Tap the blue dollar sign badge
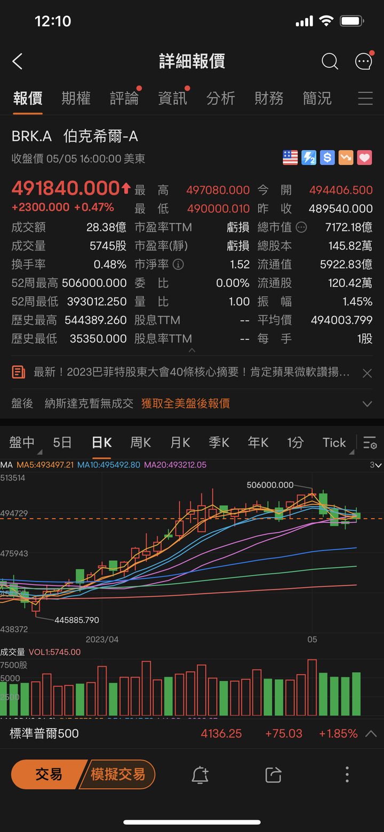The image size is (384, 832). tap(327, 158)
